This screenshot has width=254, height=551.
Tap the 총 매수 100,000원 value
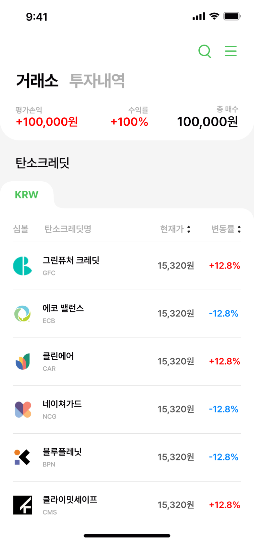[207, 122]
